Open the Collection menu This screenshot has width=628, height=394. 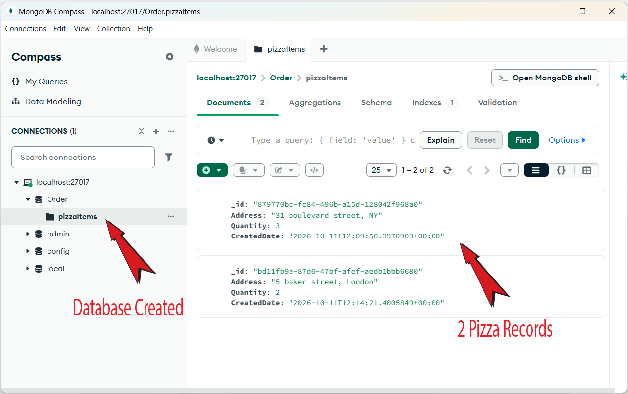[113, 29]
